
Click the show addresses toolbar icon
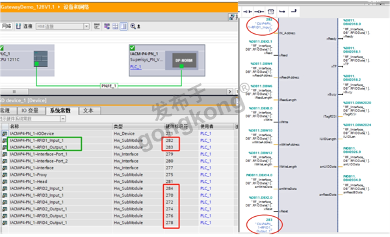[x=107, y=26]
